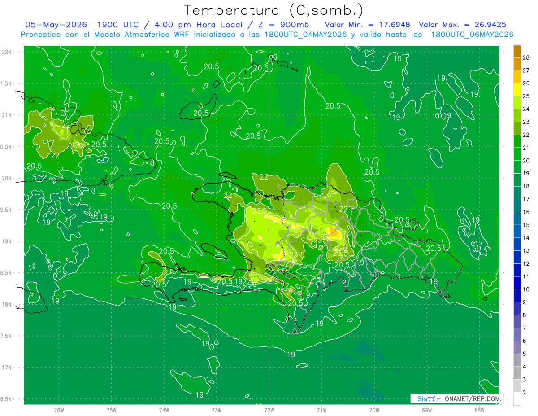Click the teal swatch labeled 16
538x416 pixels.
pos(517,206)
